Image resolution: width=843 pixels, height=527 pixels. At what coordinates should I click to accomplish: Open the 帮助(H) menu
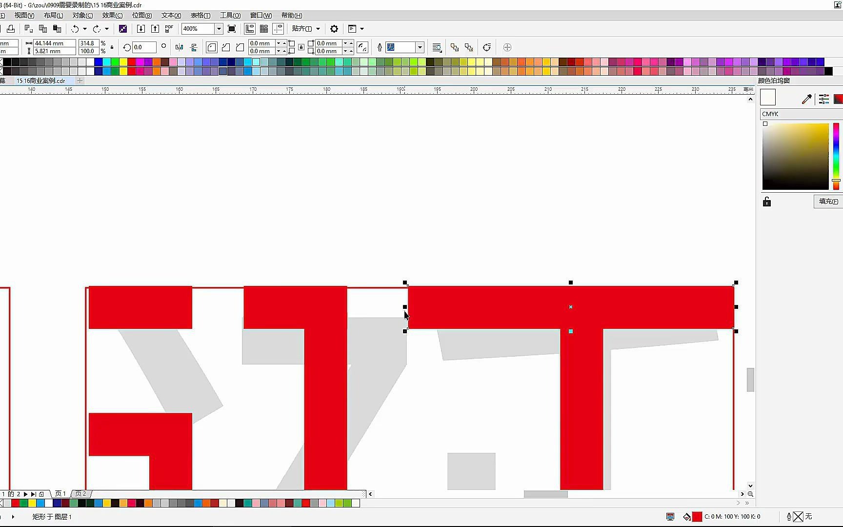point(292,15)
